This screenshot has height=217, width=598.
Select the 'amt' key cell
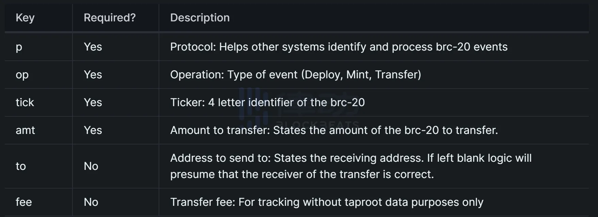tap(25, 130)
